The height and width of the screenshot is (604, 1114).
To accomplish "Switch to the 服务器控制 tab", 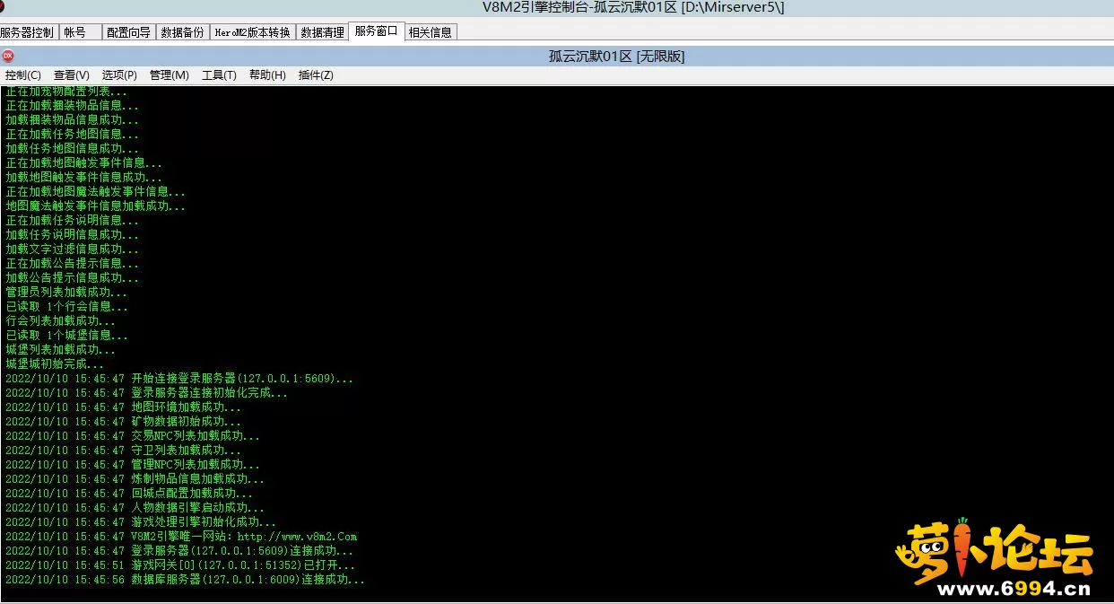I will (x=28, y=32).
